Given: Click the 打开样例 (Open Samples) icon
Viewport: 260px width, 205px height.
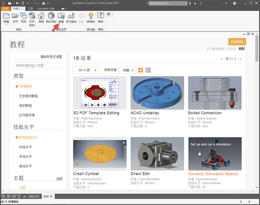Looking at the screenshot, I should [32, 16].
